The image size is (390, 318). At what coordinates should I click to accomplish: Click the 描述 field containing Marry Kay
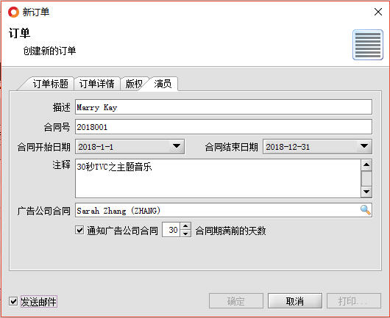[x=224, y=107]
